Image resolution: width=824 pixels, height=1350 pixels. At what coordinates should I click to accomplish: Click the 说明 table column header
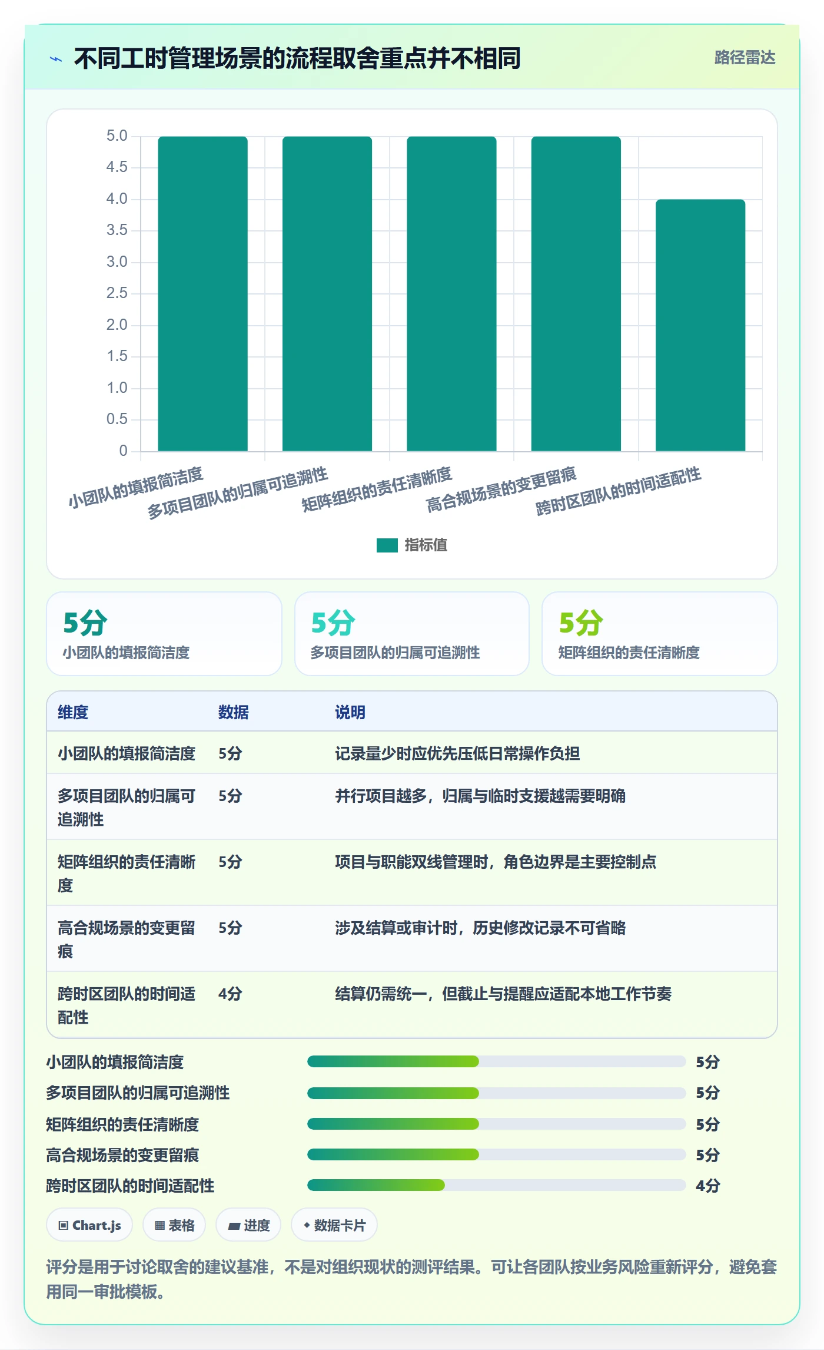(350, 712)
